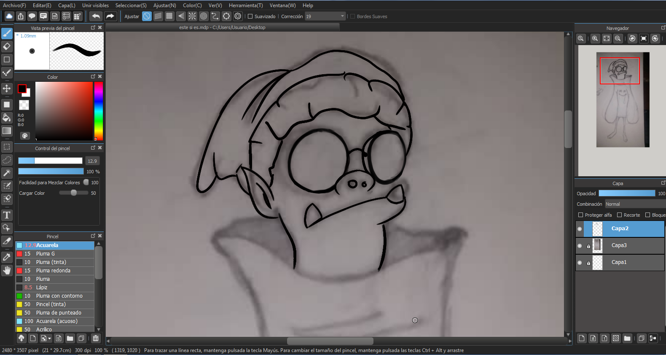This screenshot has width=666, height=355.
Task: Open snap settings gear icon
Action: (x=238, y=16)
